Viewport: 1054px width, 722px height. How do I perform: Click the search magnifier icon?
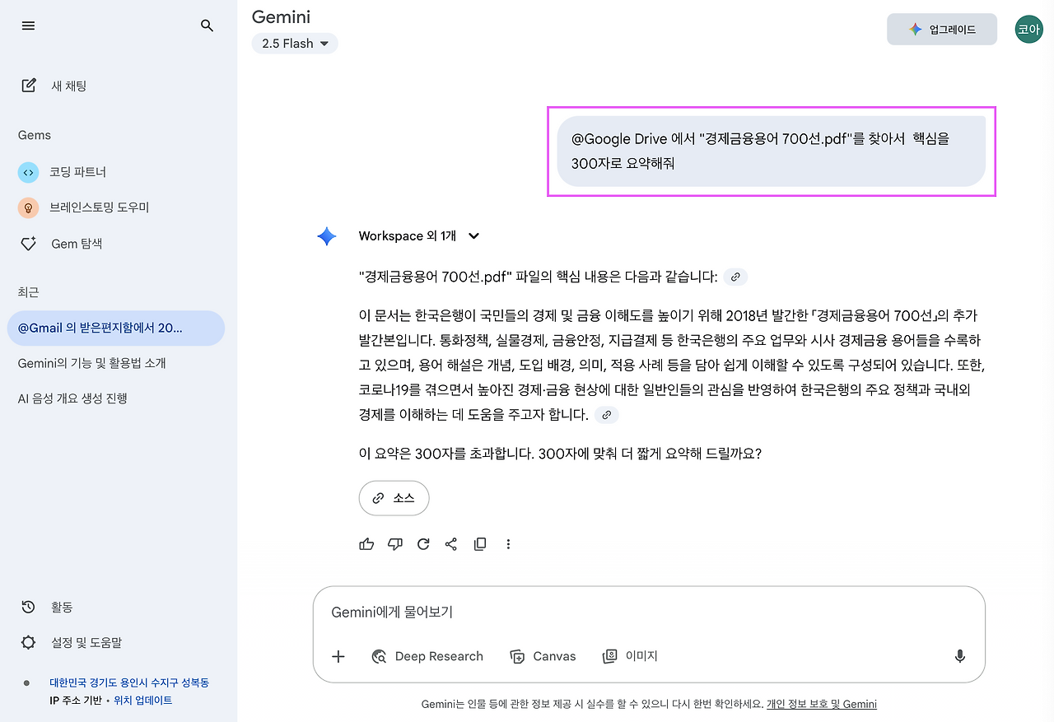(x=208, y=26)
